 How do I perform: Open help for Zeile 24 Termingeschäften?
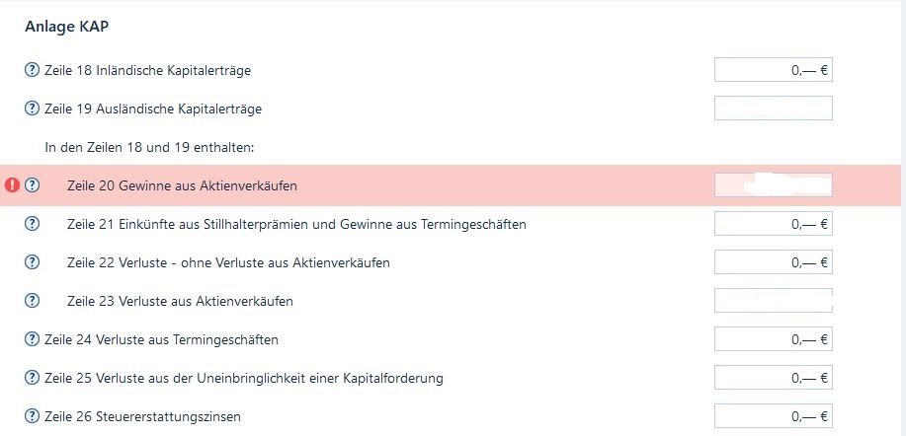pyautogui.click(x=32, y=339)
